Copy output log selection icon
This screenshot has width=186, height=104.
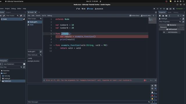(155, 86)
